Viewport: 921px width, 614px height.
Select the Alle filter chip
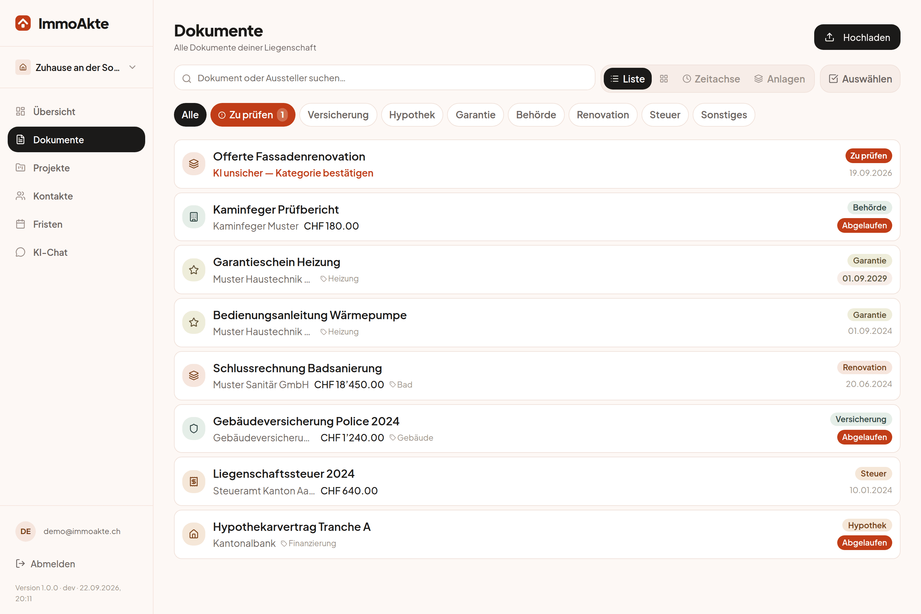click(190, 115)
